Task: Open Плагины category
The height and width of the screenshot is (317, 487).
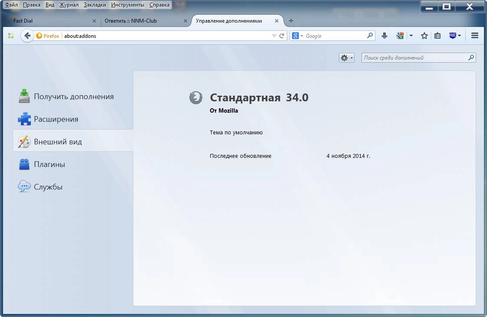Action: (73, 164)
